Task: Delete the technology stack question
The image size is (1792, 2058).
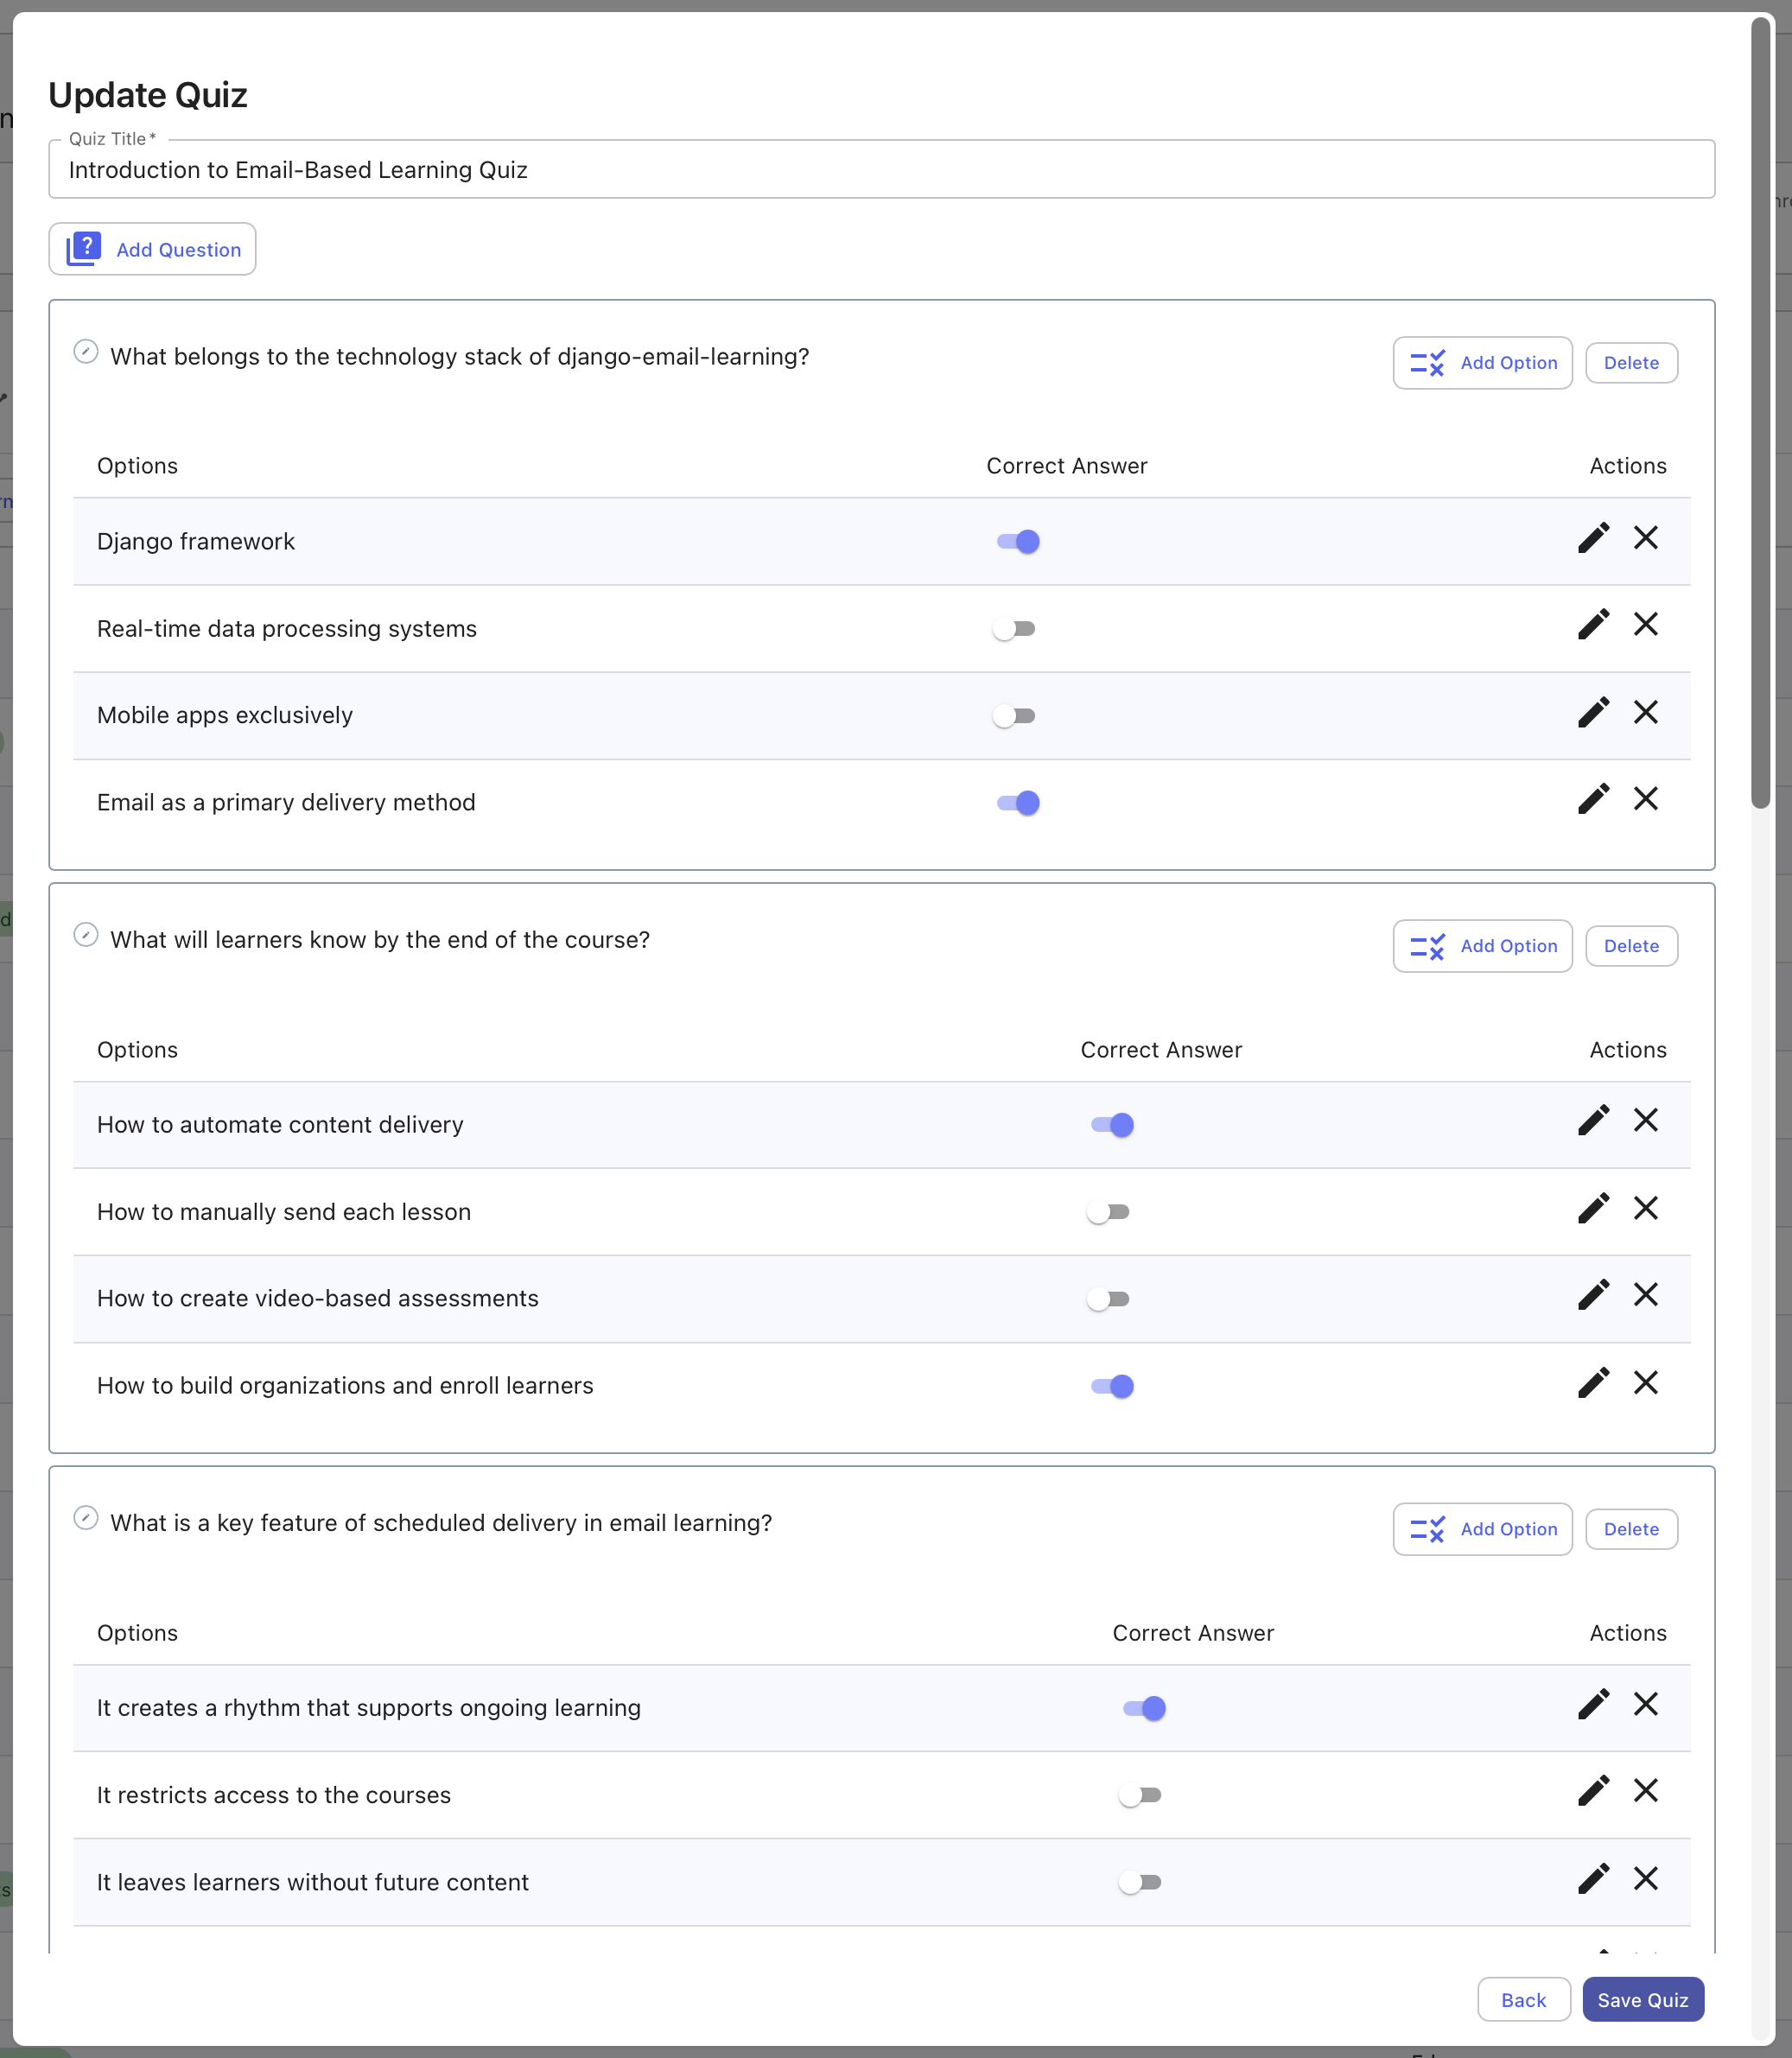Action: coord(1631,363)
